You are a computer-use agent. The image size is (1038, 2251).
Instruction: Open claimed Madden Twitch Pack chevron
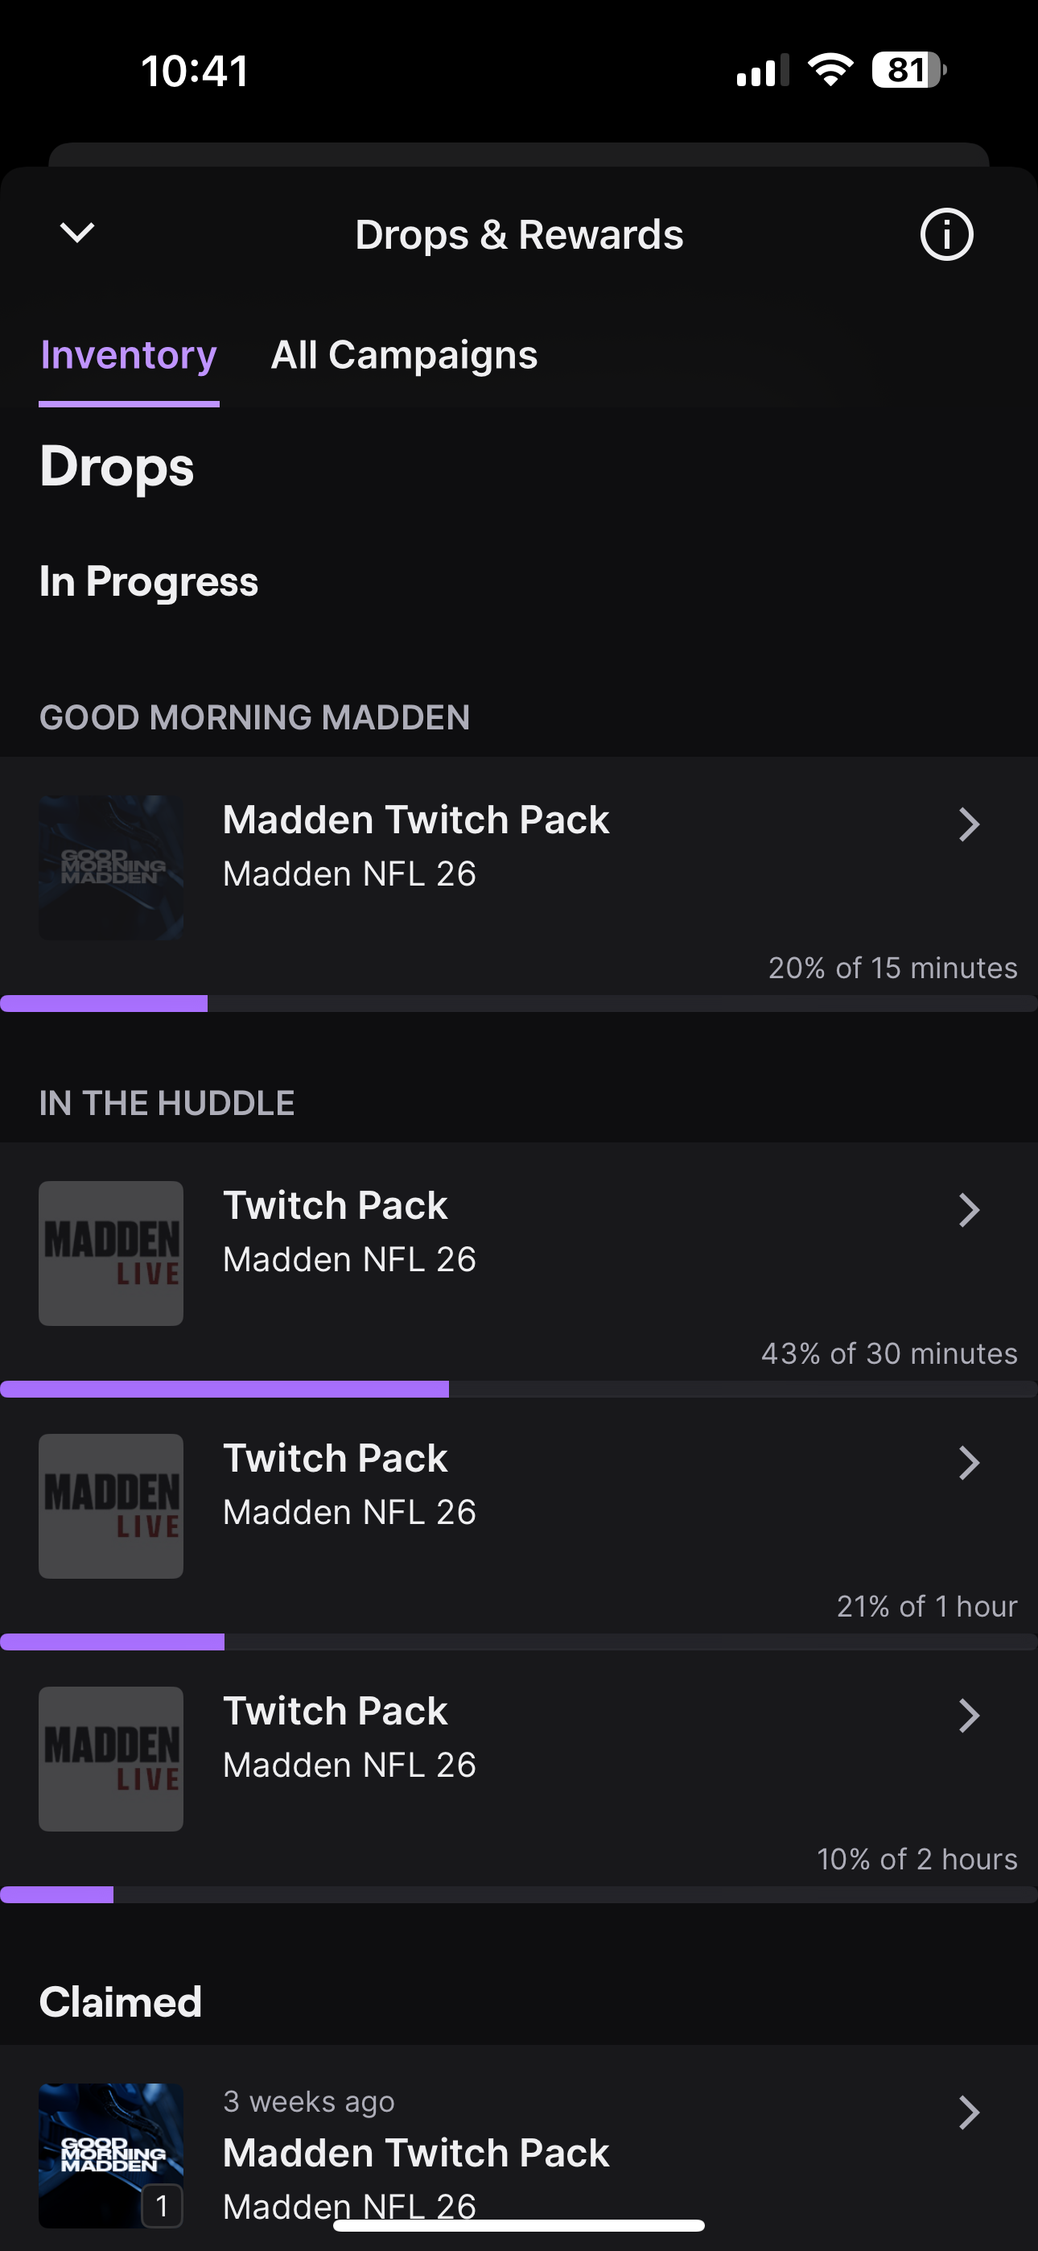(968, 2112)
